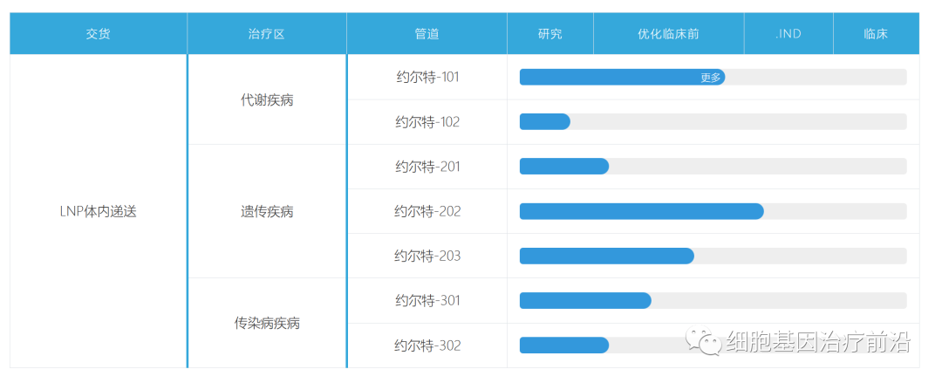Select the .IND stage header
The width and height of the screenshot is (942, 383).
(x=788, y=34)
